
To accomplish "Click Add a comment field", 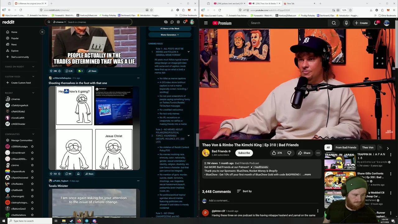I will pos(264,201).
